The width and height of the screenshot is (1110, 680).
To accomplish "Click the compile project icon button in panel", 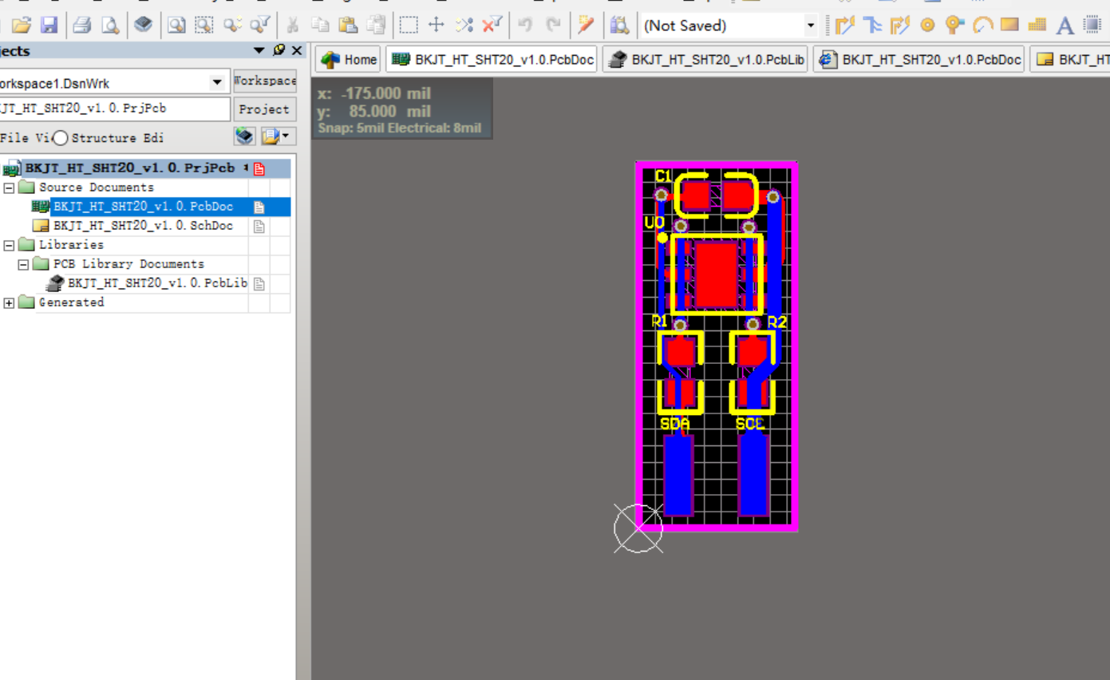I will [x=244, y=136].
